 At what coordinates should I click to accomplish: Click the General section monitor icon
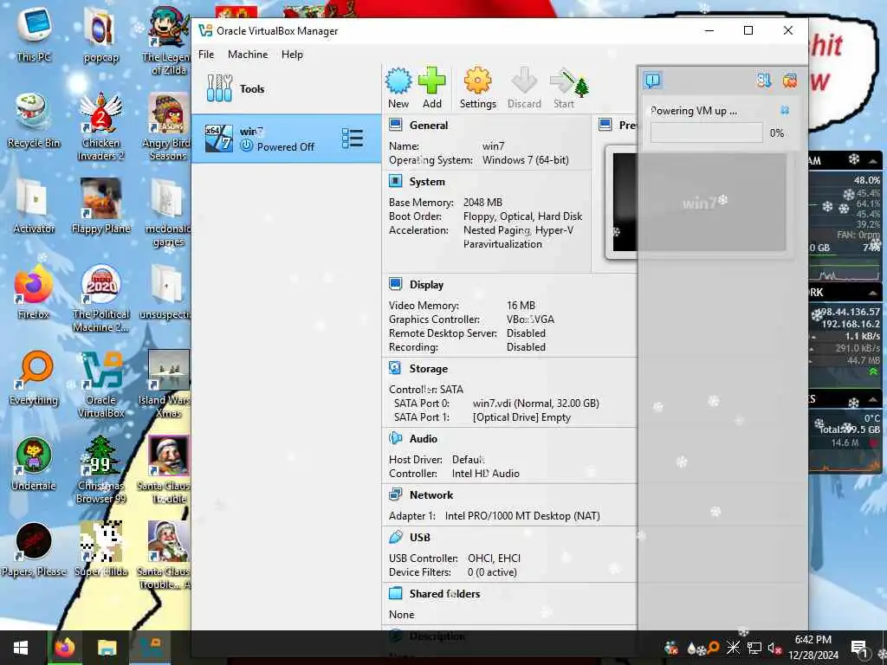pos(395,125)
